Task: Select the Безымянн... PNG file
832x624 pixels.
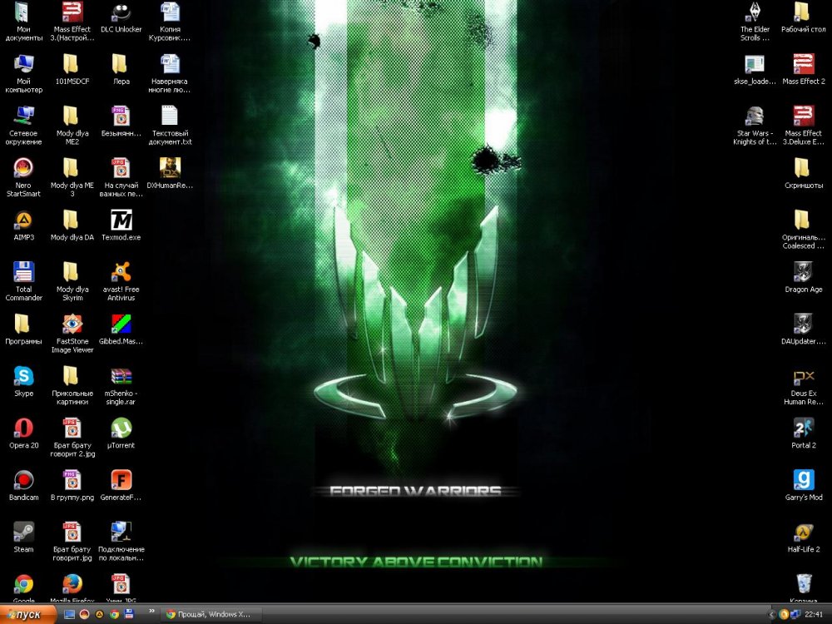Action: click(121, 121)
